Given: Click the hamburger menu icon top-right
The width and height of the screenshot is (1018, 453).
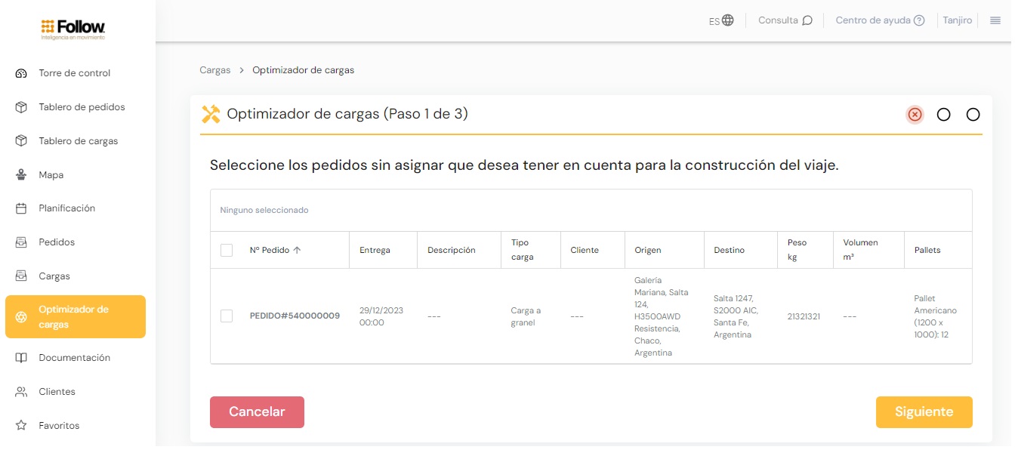Looking at the screenshot, I should click(x=995, y=20).
